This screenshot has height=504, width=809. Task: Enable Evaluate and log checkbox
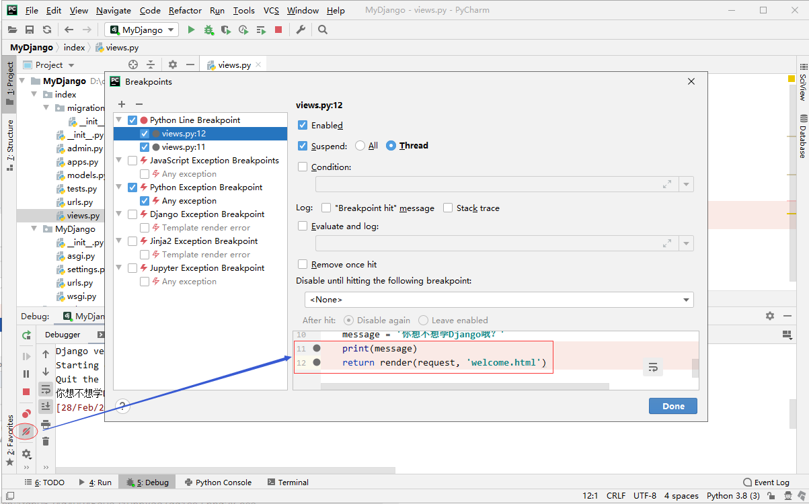point(303,226)
